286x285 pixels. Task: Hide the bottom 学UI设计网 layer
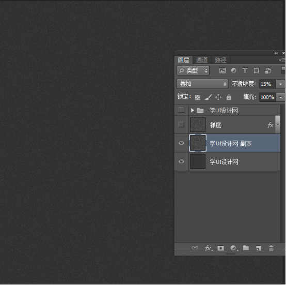pos(181,161)
